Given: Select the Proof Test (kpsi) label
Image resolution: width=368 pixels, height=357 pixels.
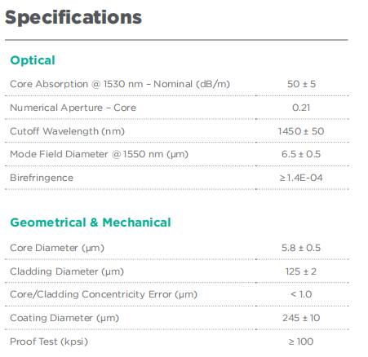Looking at the screenshot, I should point(49,342).
